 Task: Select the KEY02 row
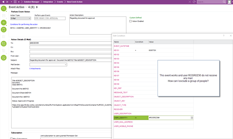click(154, 55)
